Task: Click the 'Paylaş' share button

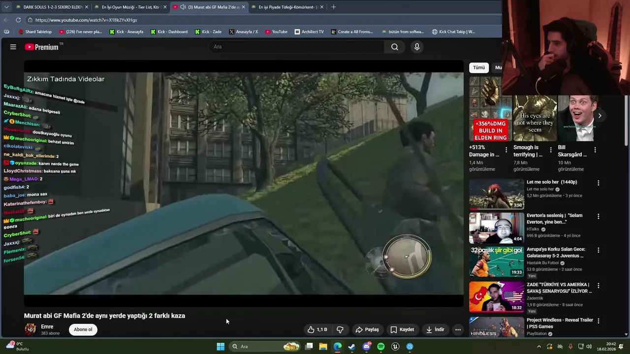Action: click(367, 329)
